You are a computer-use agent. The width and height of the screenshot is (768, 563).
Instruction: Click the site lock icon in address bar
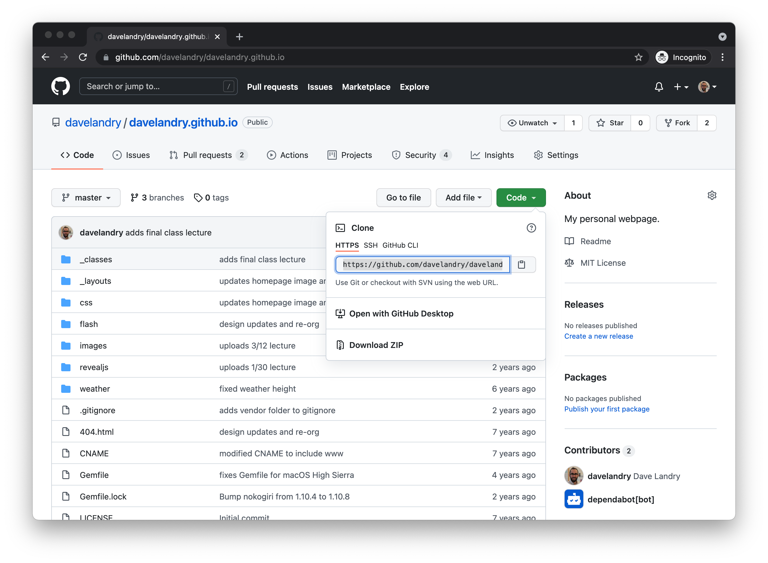[x=106, y=57]
